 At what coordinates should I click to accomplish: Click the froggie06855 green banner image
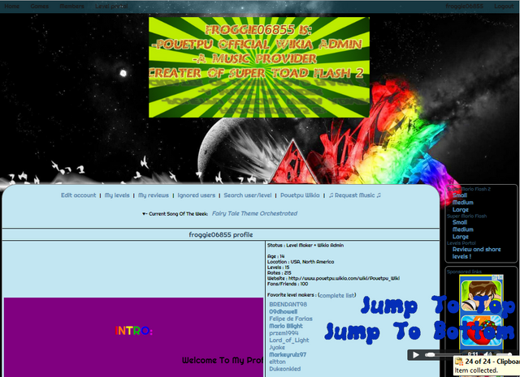(x=259, y=67)
